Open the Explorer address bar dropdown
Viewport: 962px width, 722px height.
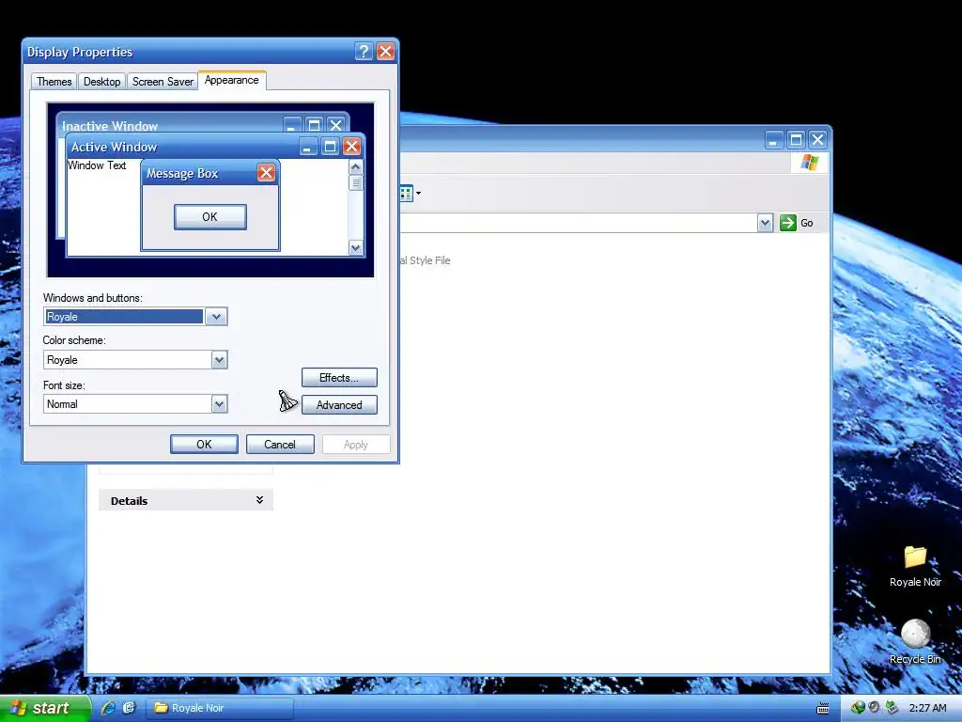tap(765, 223)
